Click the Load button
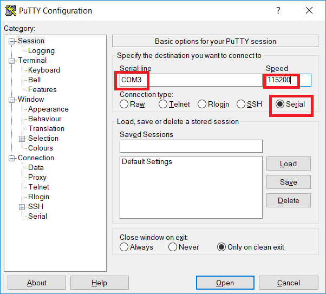The height and width of the screenshot is (294, 326). [x=289, y=164]
